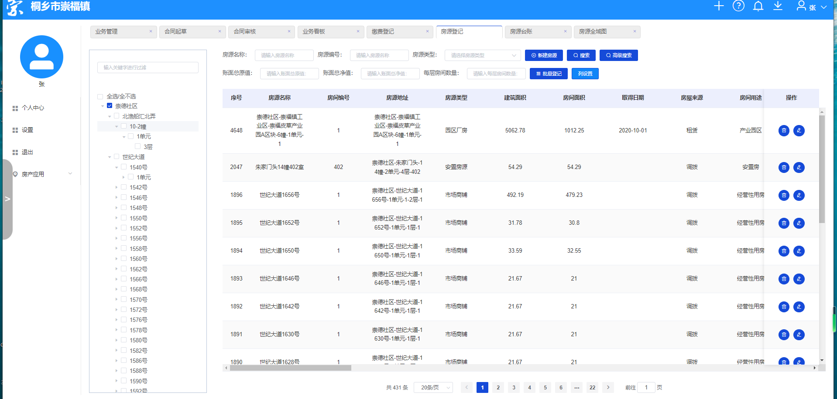Check the 北渔船汇北弄 checkbox
Image resolution: width=837 pixels, height=399 pixels.
tap(117, 116)
